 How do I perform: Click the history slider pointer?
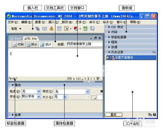[x=108, y=58]
